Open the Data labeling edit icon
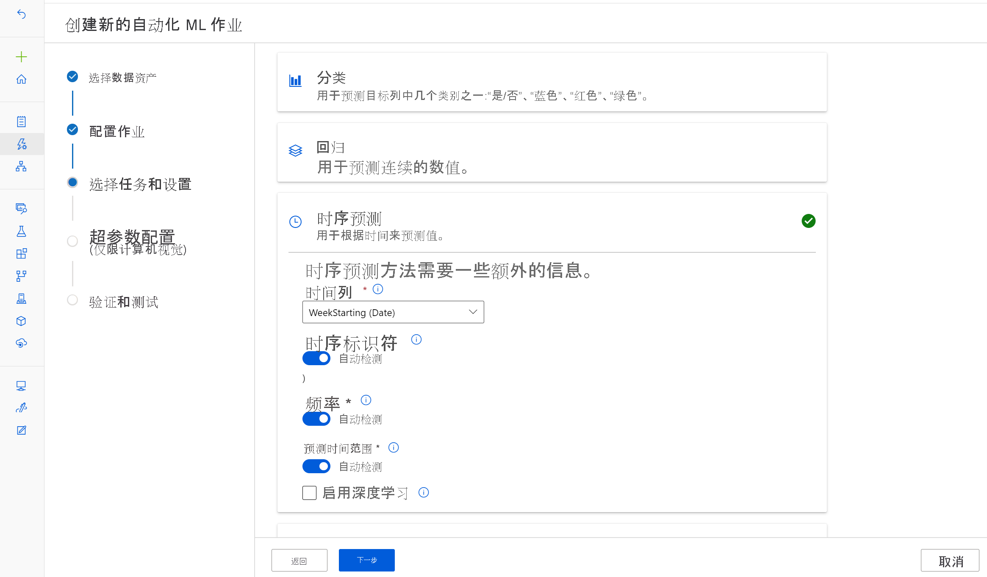Viewport: 987px width, 577px height. pos(21,430)
